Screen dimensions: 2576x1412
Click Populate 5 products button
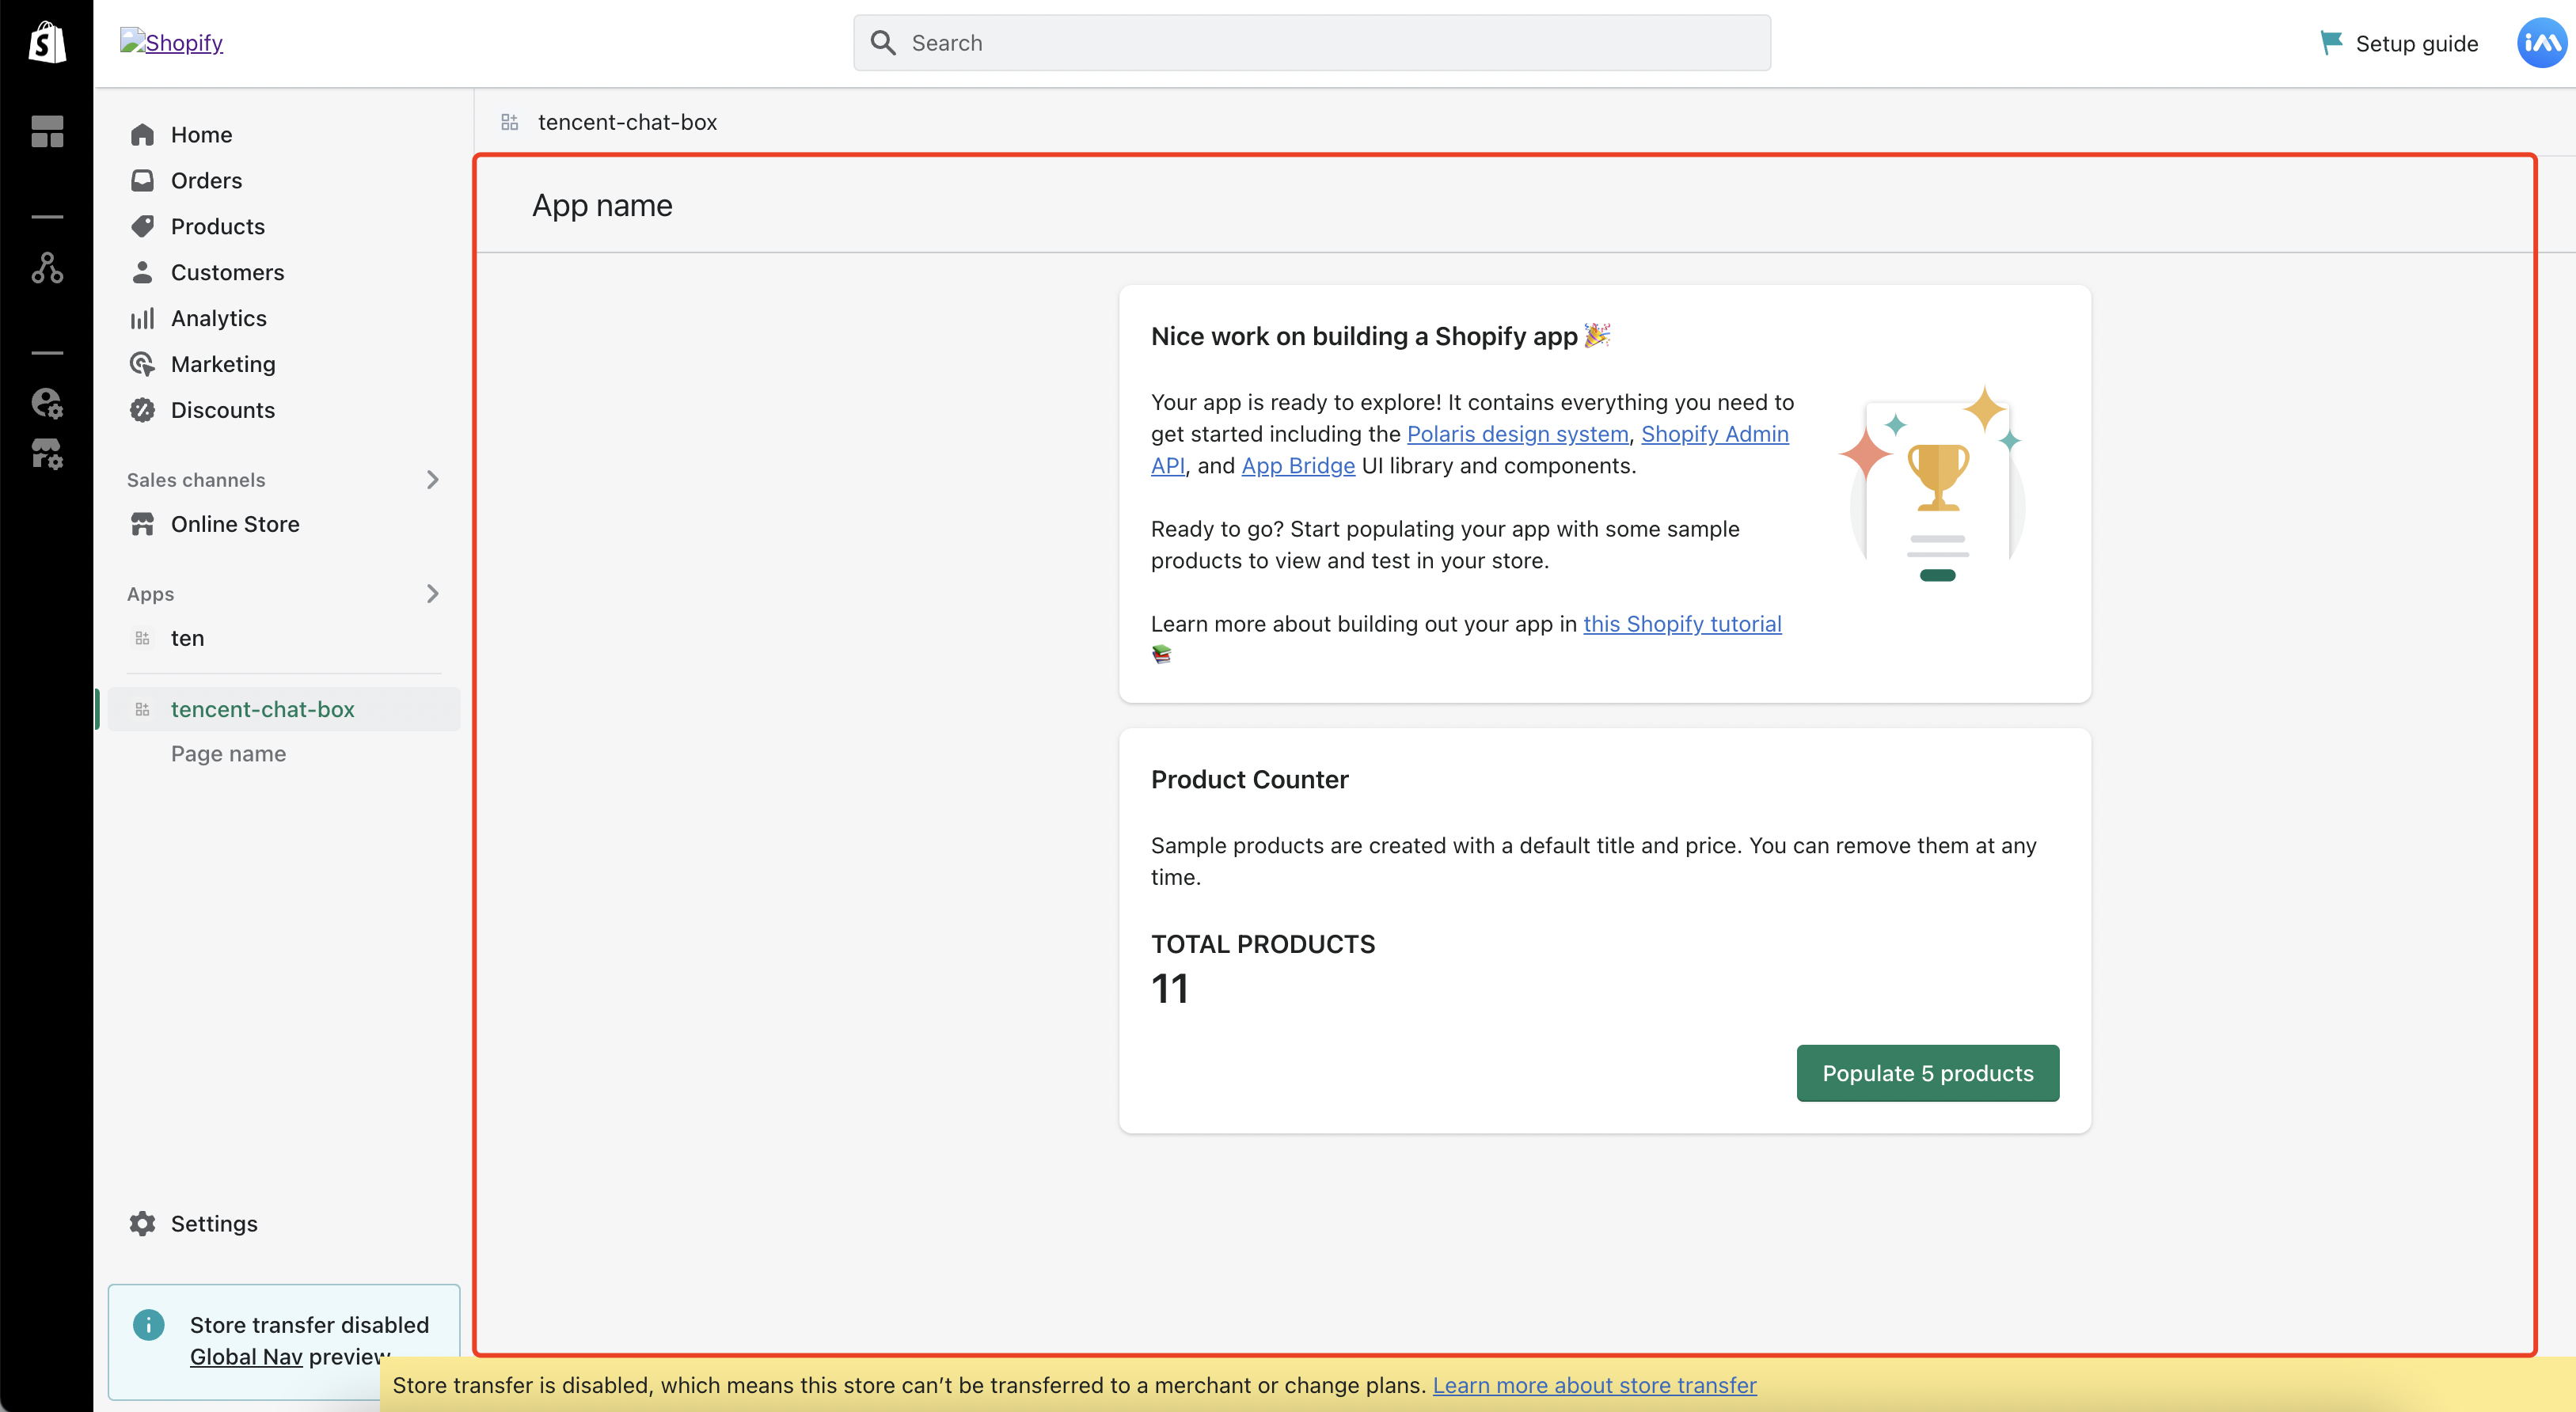1927,1073
